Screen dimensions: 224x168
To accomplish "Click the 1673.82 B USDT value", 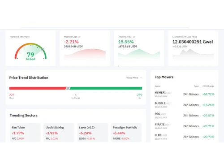I will coord(128,47).
